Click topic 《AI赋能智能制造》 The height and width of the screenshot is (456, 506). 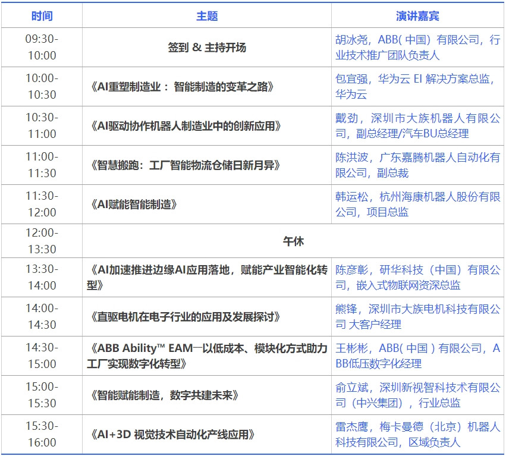pyautogui.click(x=207, y=205)
